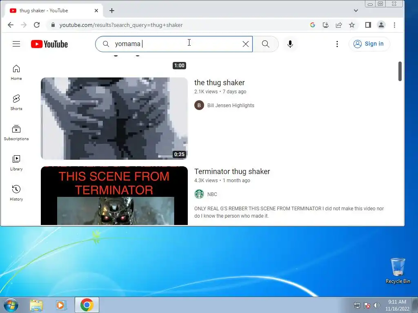This screenshot has width=418, height=313.
Task: Submit search with the magnifying glass button
Action: pos(265,44)
